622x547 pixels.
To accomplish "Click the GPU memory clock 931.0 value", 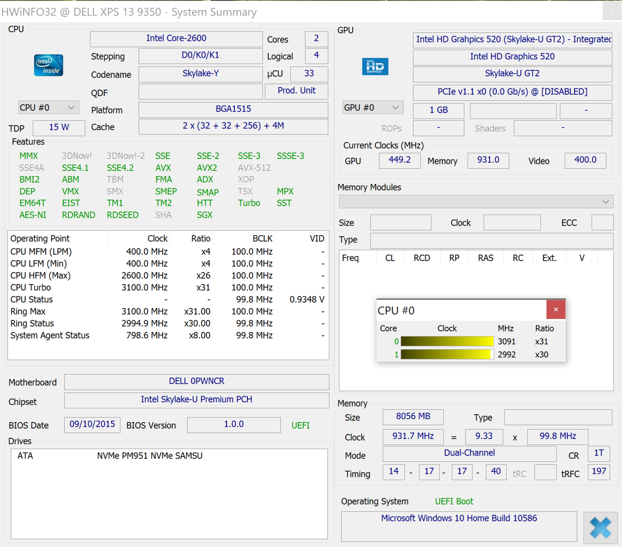I will (488, 160).
